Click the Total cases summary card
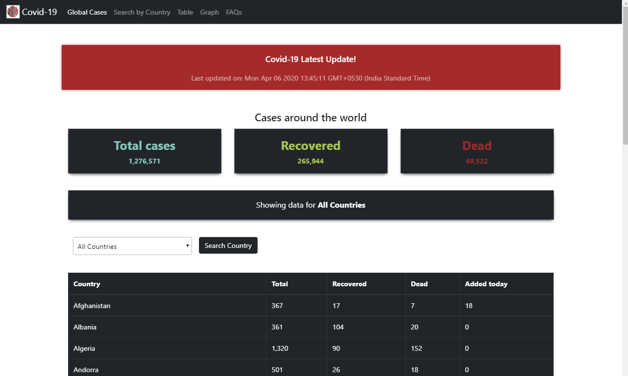The image size is (628, 376). [144, 151]
